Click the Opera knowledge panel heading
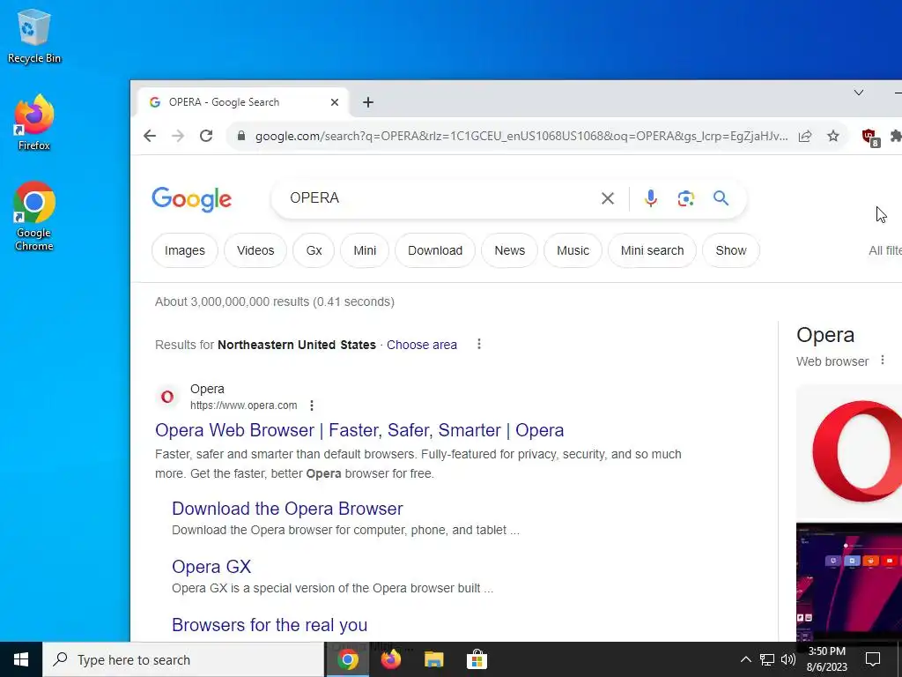The width and height of the screenshot is (902, 677). click(824, 335)
